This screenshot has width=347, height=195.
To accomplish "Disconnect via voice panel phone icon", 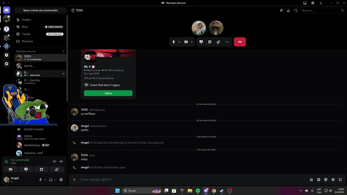I will 61,161.
